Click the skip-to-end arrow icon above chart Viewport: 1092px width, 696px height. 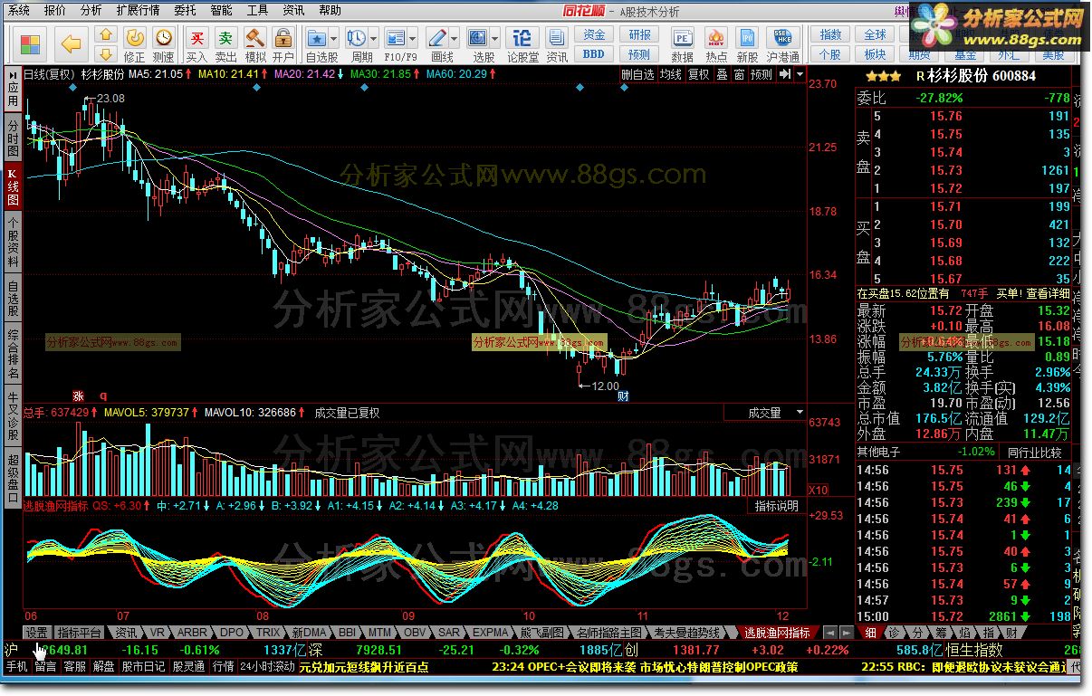click(785, 74)
